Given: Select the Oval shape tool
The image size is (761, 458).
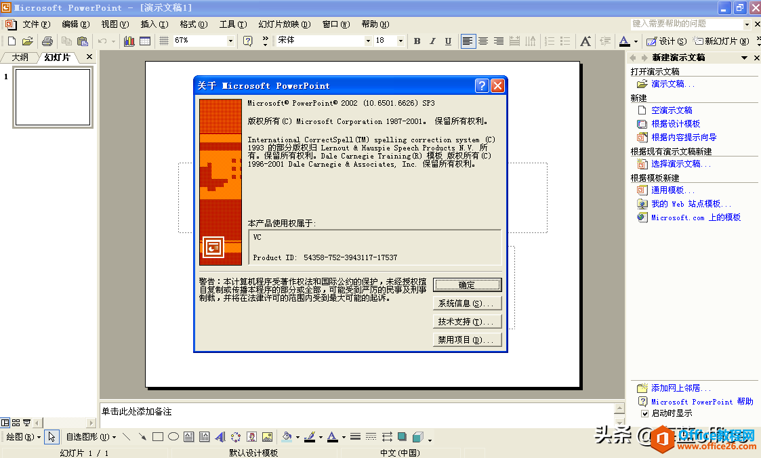Looking at the screenshot, I should coord(173,437).
